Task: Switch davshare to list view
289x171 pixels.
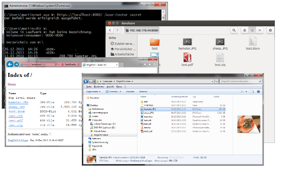Action: pyautogui.click(x=245, y=30)
